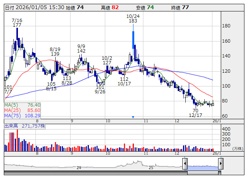Click the highlighted range in the overview chart
249x179 pixels.
click(203, 168)
